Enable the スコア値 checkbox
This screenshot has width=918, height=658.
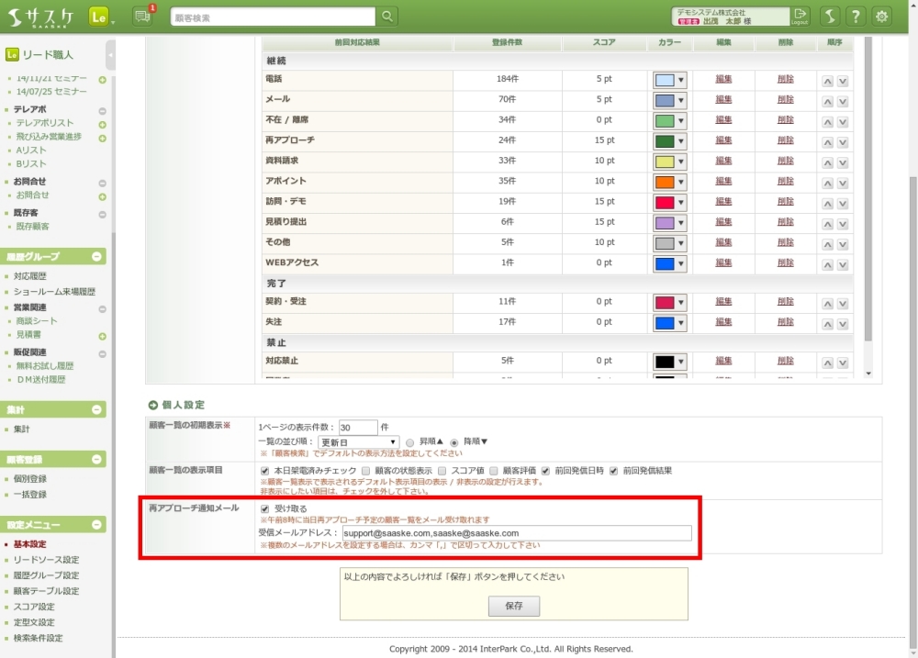(x=442, y=471)
